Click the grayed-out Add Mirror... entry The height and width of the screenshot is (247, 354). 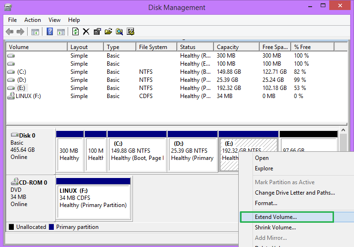296,238
